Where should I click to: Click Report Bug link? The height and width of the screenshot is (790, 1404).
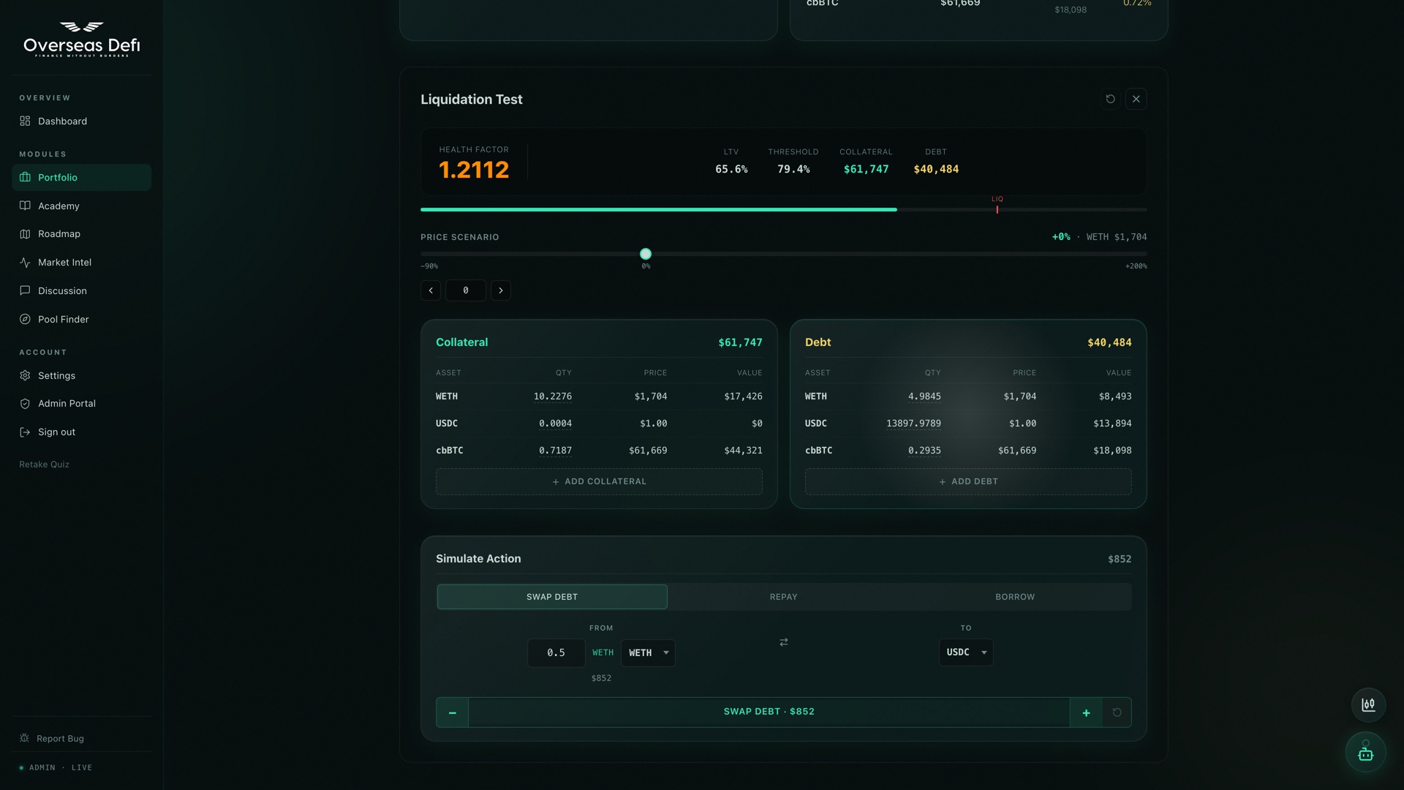60,739
